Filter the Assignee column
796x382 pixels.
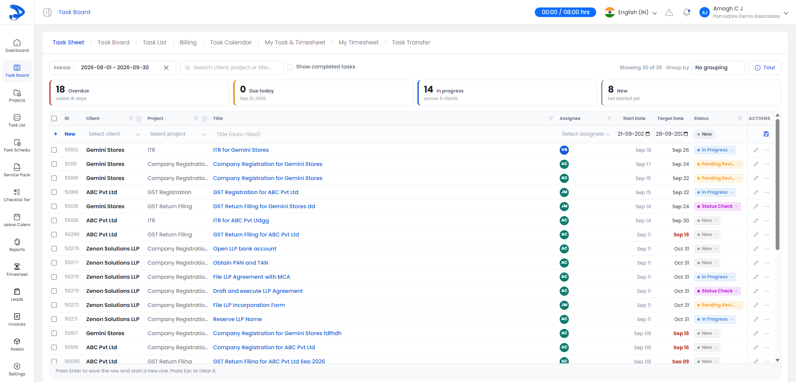tap(609, 119)
